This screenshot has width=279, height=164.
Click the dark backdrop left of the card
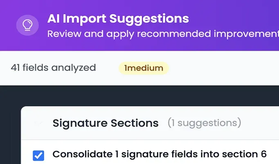10,131
